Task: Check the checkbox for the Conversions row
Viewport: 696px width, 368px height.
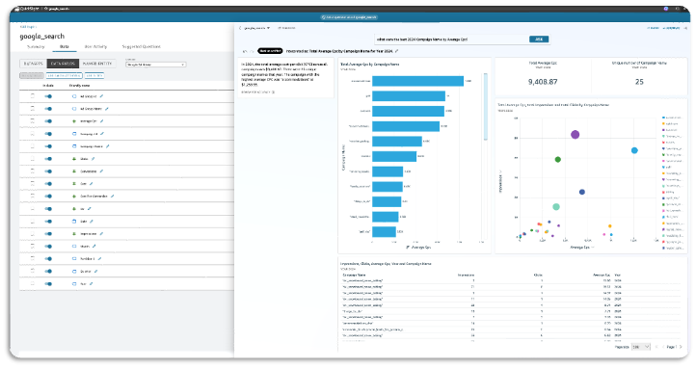Action: (33, 171)
